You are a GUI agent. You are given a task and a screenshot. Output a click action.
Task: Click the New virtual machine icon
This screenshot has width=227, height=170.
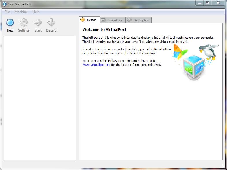[10, 23]
